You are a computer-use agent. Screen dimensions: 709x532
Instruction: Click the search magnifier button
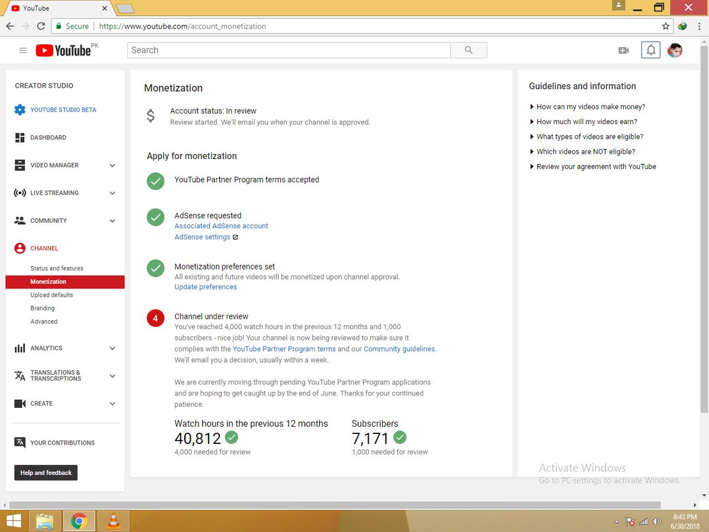click(469, 50)
